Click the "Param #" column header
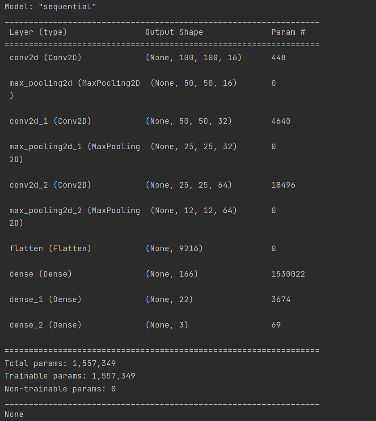Viewport: 376px width, 421px height. click(288, 32)
